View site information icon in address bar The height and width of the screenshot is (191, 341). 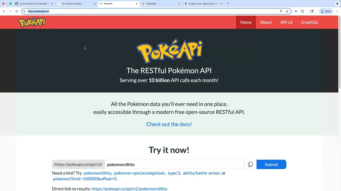[x=24, y=11]
